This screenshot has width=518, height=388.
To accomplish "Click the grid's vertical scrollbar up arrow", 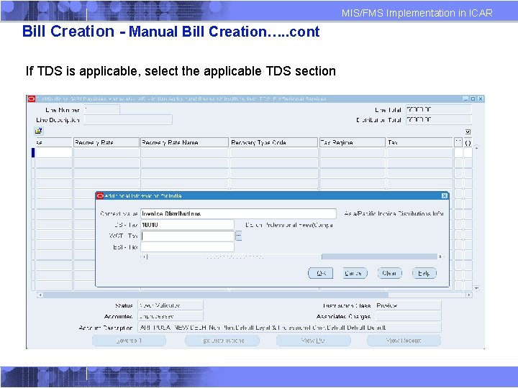I will [x=477, y=149].
